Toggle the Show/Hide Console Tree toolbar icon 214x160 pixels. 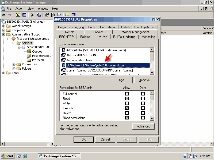click(24, 15)
